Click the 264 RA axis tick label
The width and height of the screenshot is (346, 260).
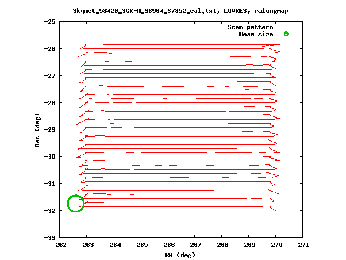(x=115, y=245)
